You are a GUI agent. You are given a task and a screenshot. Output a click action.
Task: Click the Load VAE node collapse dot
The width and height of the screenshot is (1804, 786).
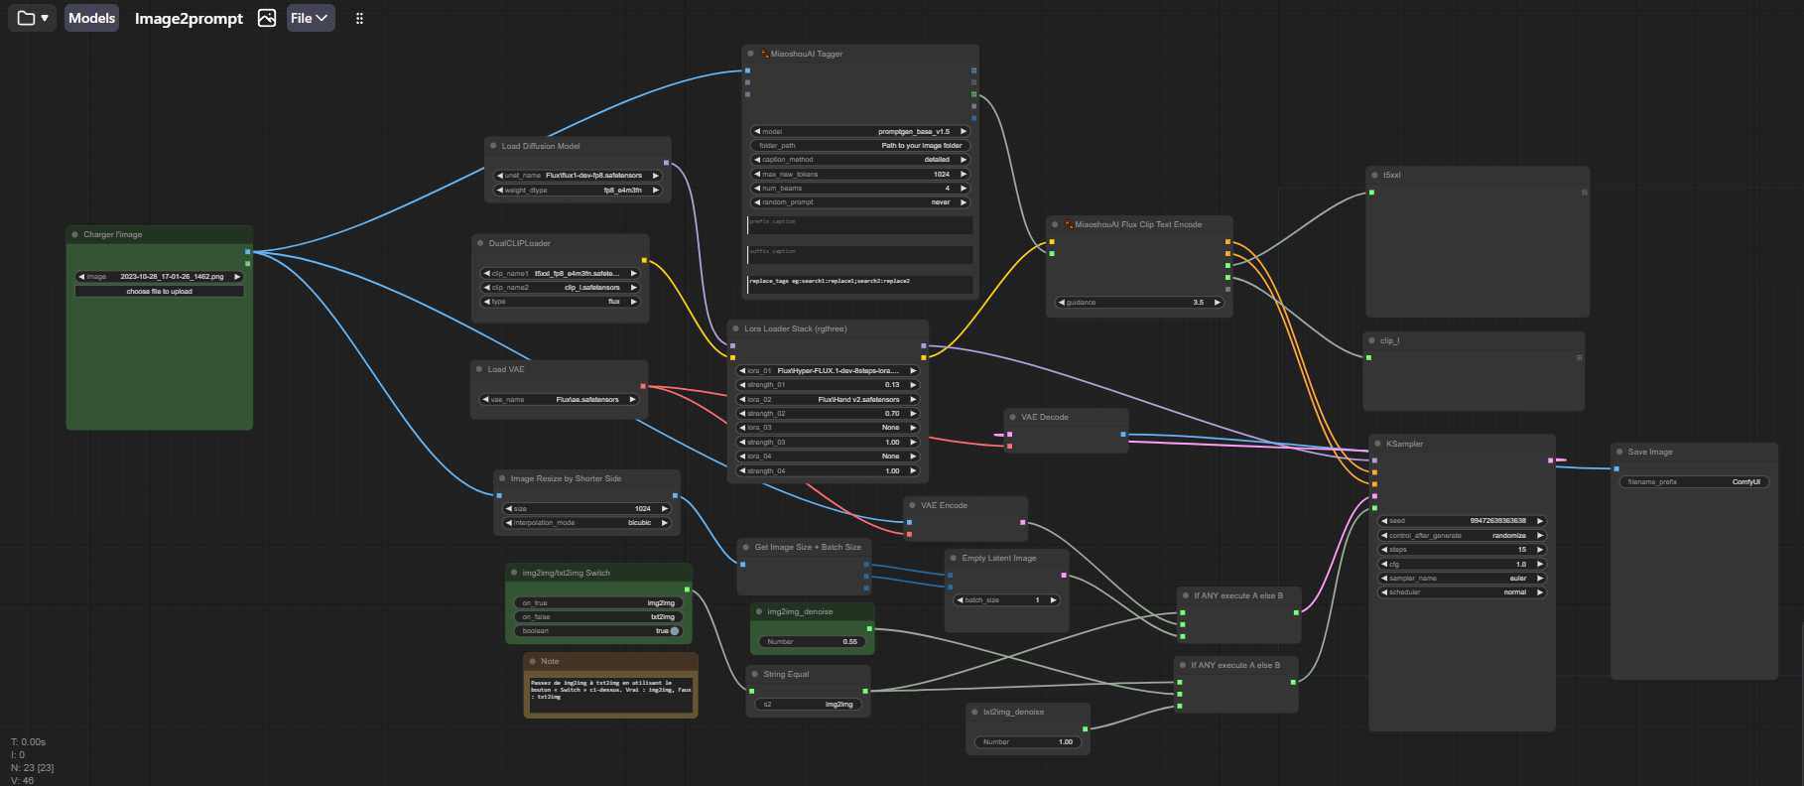(x=479, y=369)
